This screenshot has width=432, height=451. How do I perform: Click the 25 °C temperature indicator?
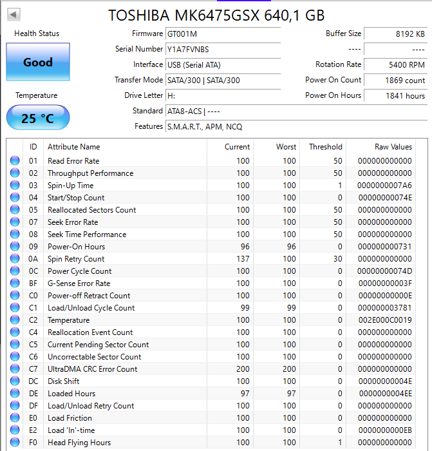38,119
